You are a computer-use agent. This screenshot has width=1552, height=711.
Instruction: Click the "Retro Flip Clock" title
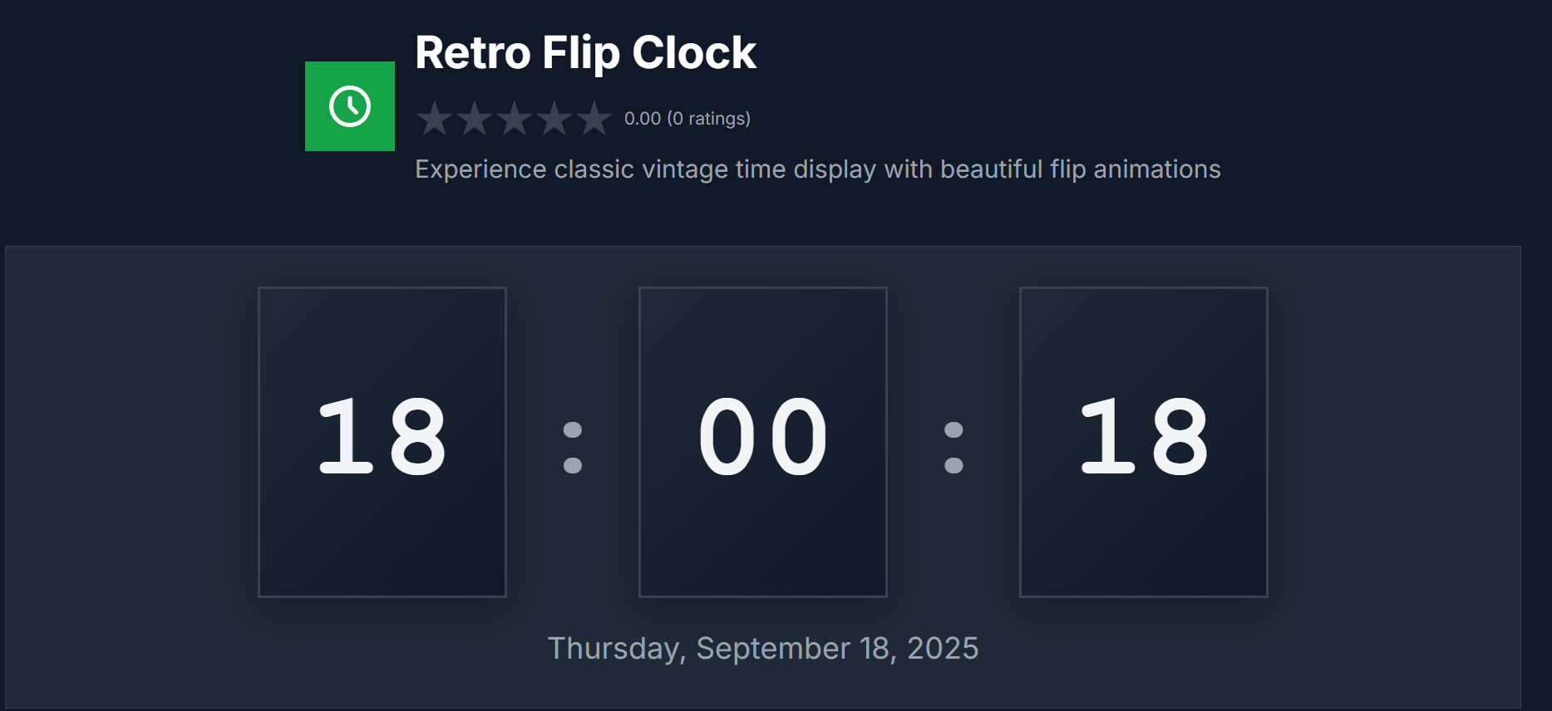pyautogui.click(x=585, y=53)
